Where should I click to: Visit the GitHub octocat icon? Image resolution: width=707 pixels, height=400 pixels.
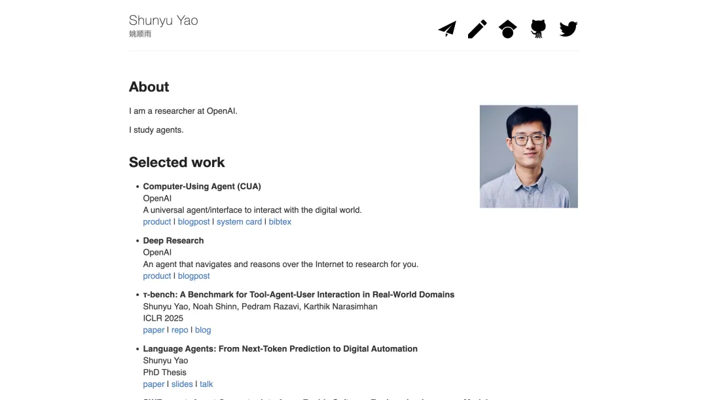pyautogui.click(x=538, y=29)
